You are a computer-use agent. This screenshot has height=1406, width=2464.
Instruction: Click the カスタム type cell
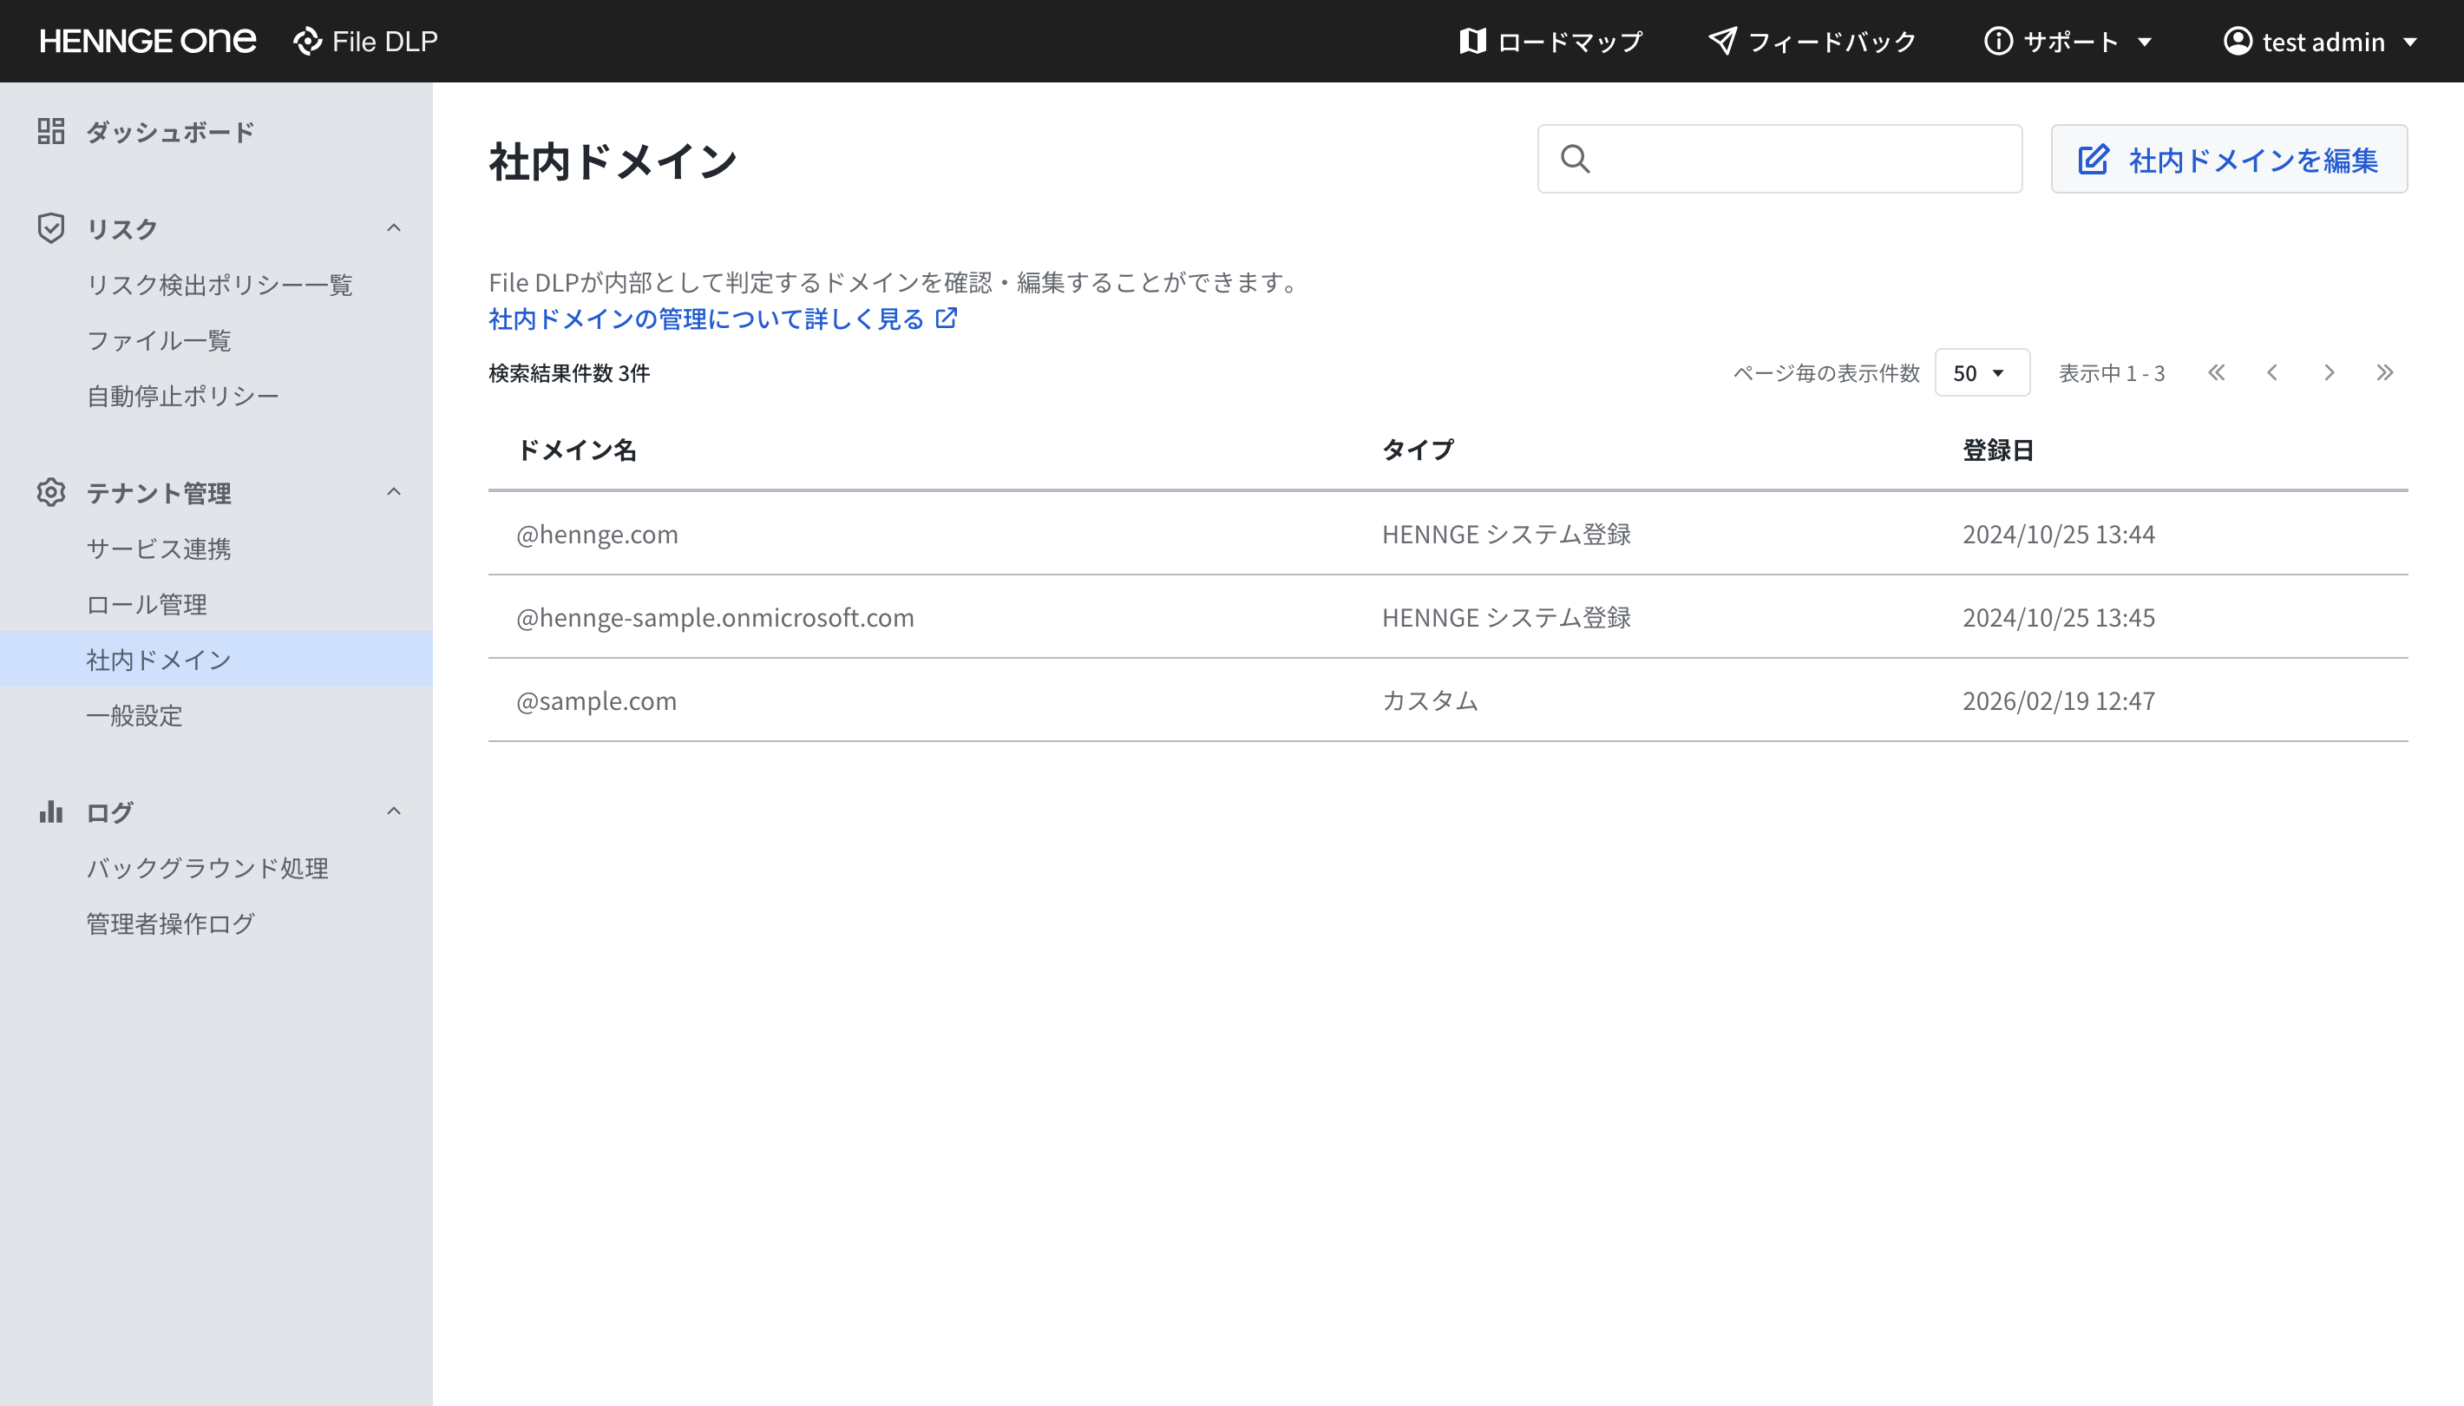[1431, 700]
